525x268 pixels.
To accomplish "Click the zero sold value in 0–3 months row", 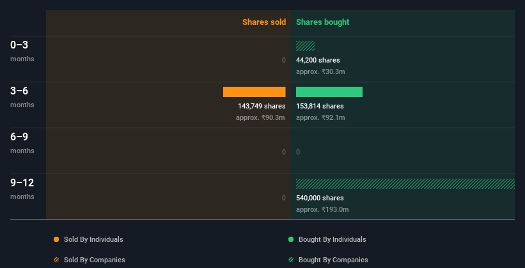I will (x=283, y=60).
